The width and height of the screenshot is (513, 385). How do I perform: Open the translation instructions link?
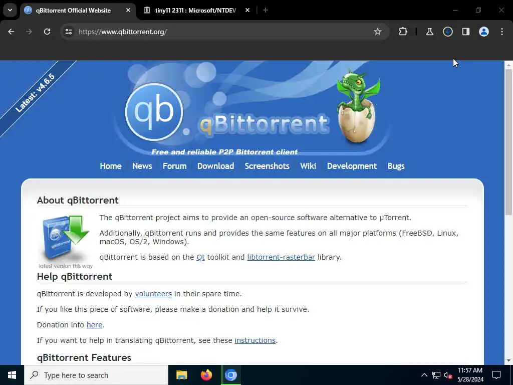(x=255, y=340)
